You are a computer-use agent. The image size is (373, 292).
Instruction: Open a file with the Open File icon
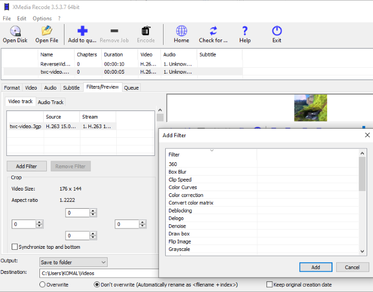(47, 31)
